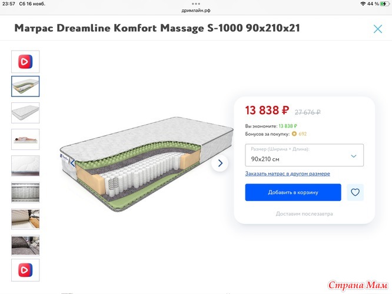Tap the дримлайн.рф address bar
The width and height of the screenshot is (392, 294).
coord(196,11)
